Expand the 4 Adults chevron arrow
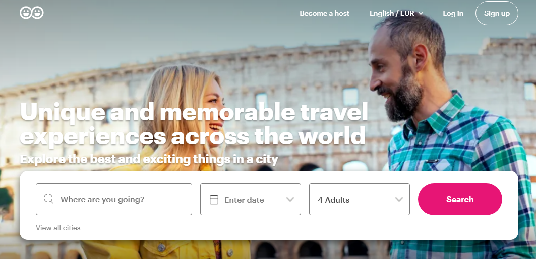 pyautogui.click(x=399, y=199)
